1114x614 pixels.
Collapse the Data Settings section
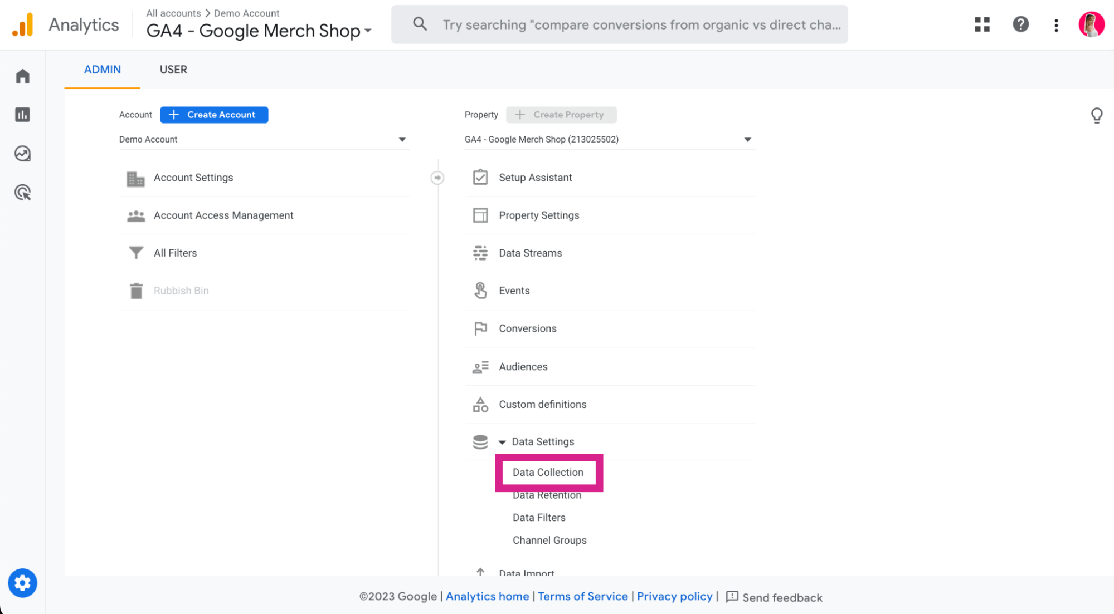[502, 442]
